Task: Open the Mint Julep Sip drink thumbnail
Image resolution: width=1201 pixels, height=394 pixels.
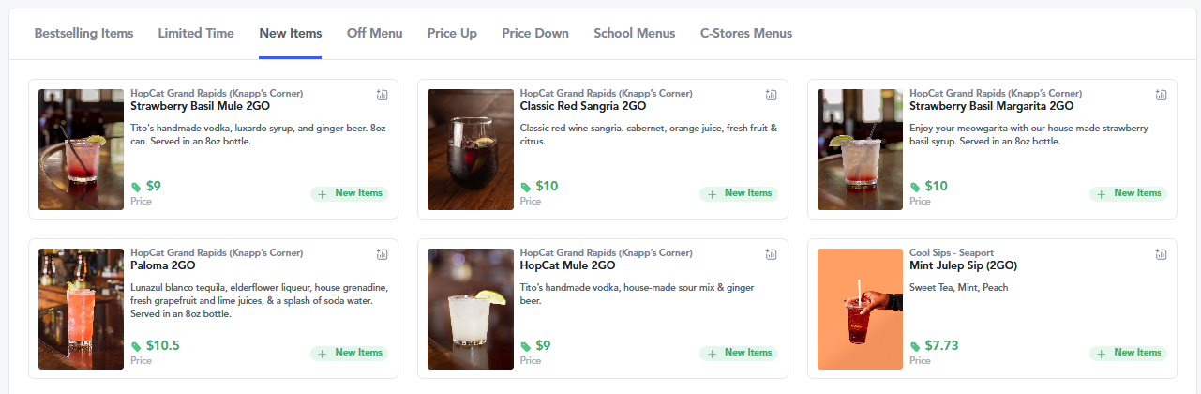Action: point(860,309)
